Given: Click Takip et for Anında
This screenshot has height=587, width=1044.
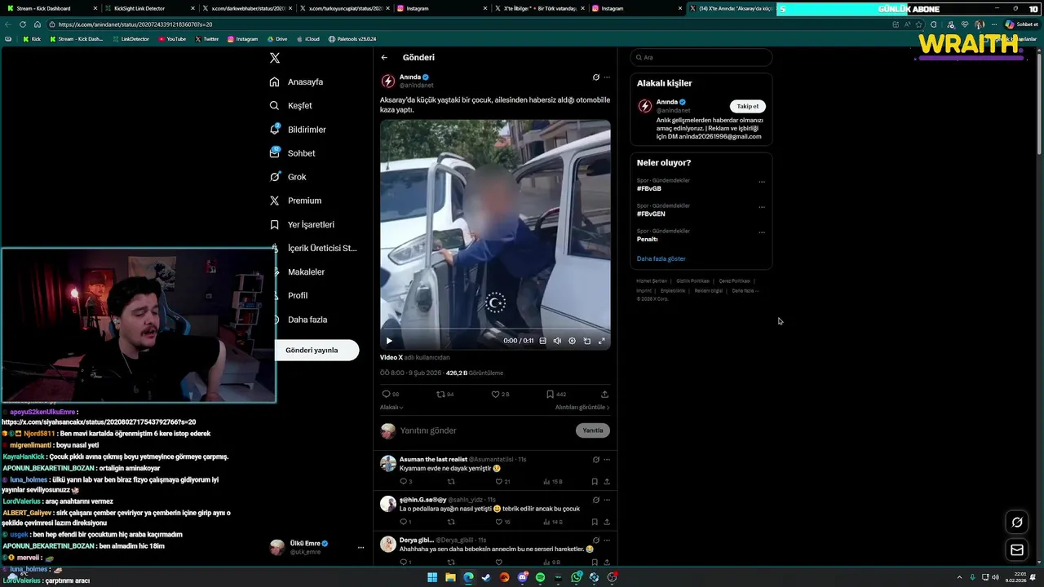Looking at the screenshot, I should tap(748, 106).
